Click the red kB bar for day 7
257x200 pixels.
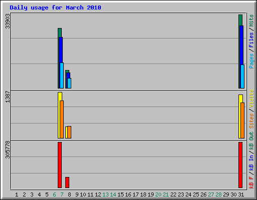60,165
